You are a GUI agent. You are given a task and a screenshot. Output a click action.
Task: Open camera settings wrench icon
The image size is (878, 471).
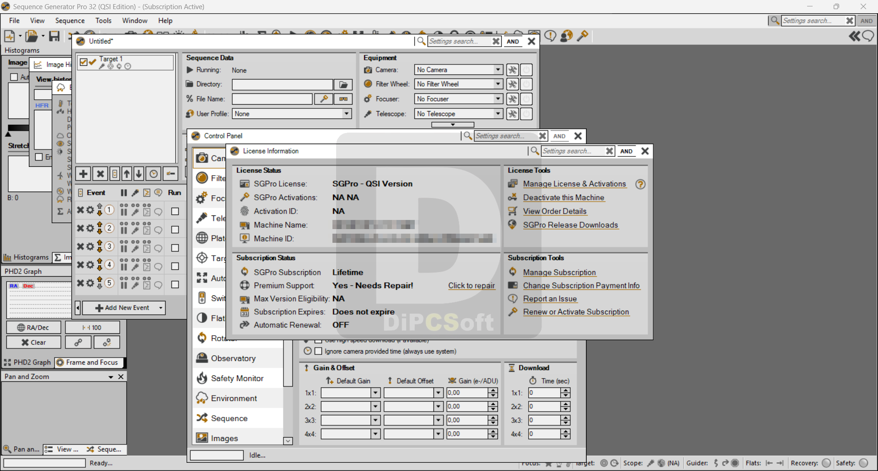pos(513,70)
